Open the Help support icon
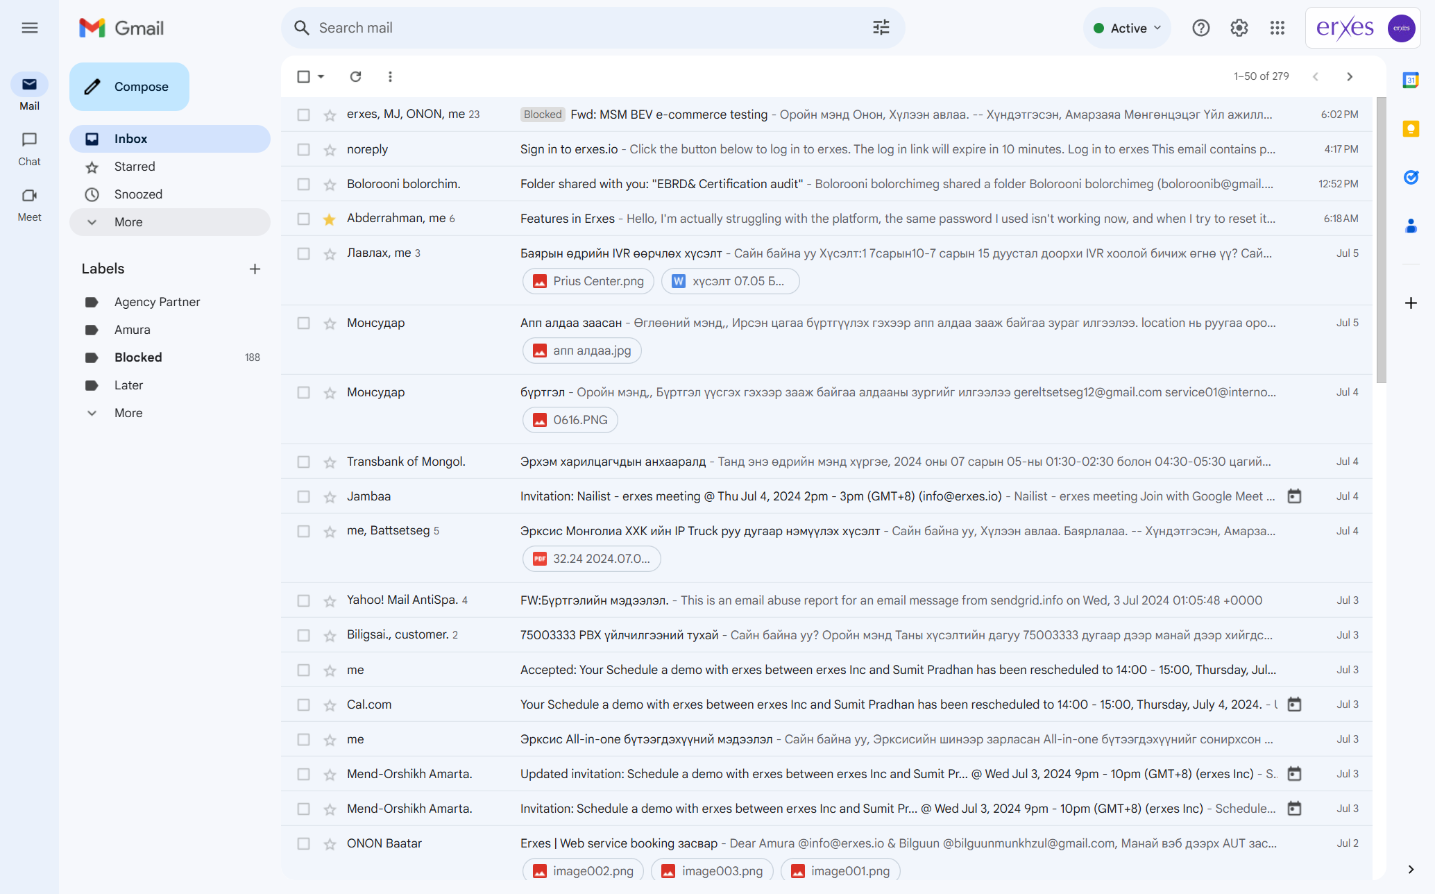1435x894 pixels. coord(1200,28)
